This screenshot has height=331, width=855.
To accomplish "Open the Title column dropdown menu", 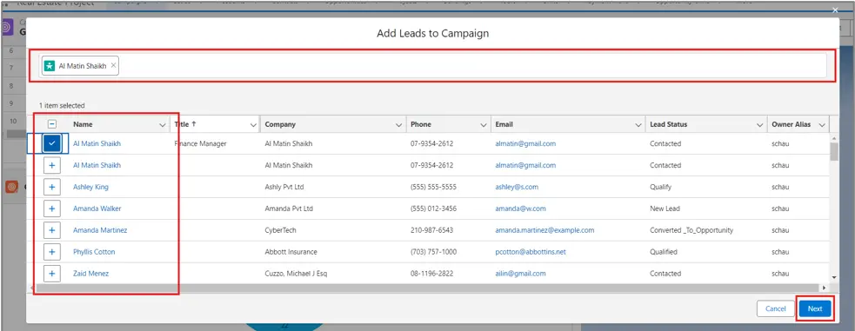I will pyautogui.click(x=253, y=125).
